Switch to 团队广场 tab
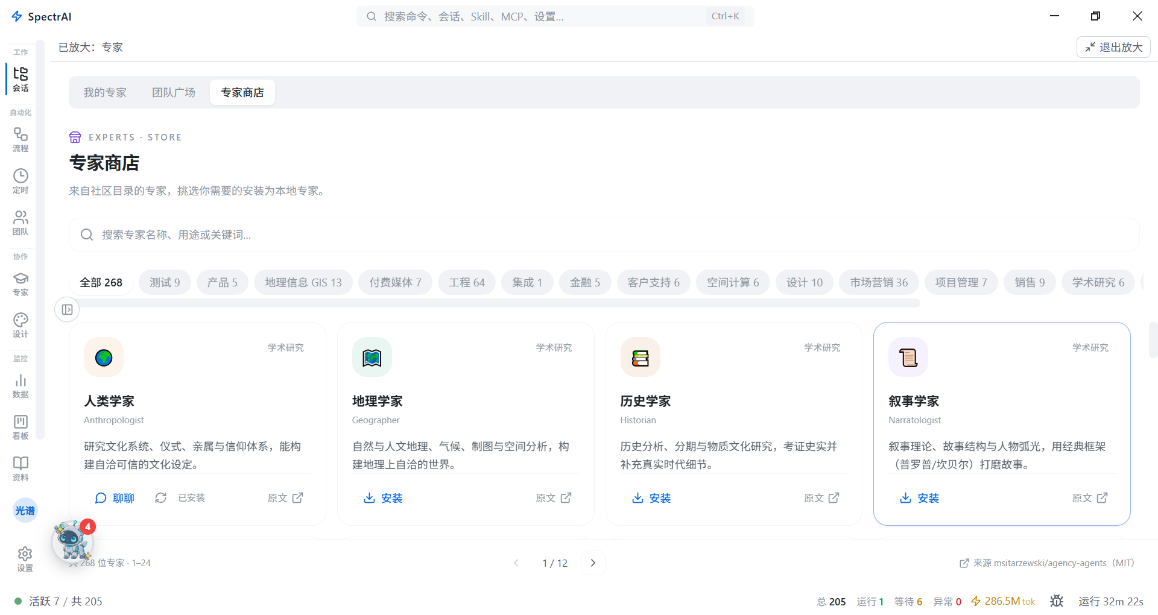The image size is (1158, 615). pos(174,92)
